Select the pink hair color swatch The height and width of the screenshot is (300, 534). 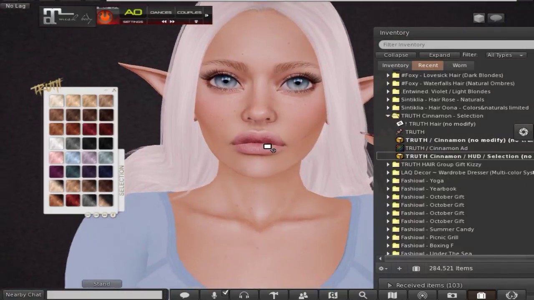tap(56, 157)
